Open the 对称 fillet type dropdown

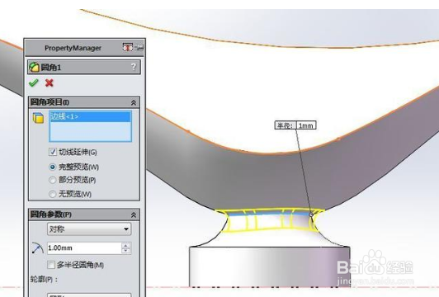coord(89,229)
